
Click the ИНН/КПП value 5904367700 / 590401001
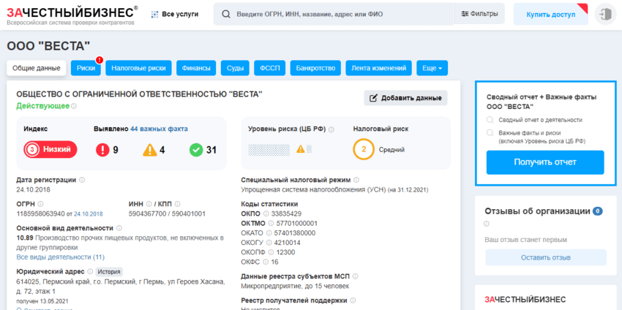pyautogui.click(x=167, y=214)
